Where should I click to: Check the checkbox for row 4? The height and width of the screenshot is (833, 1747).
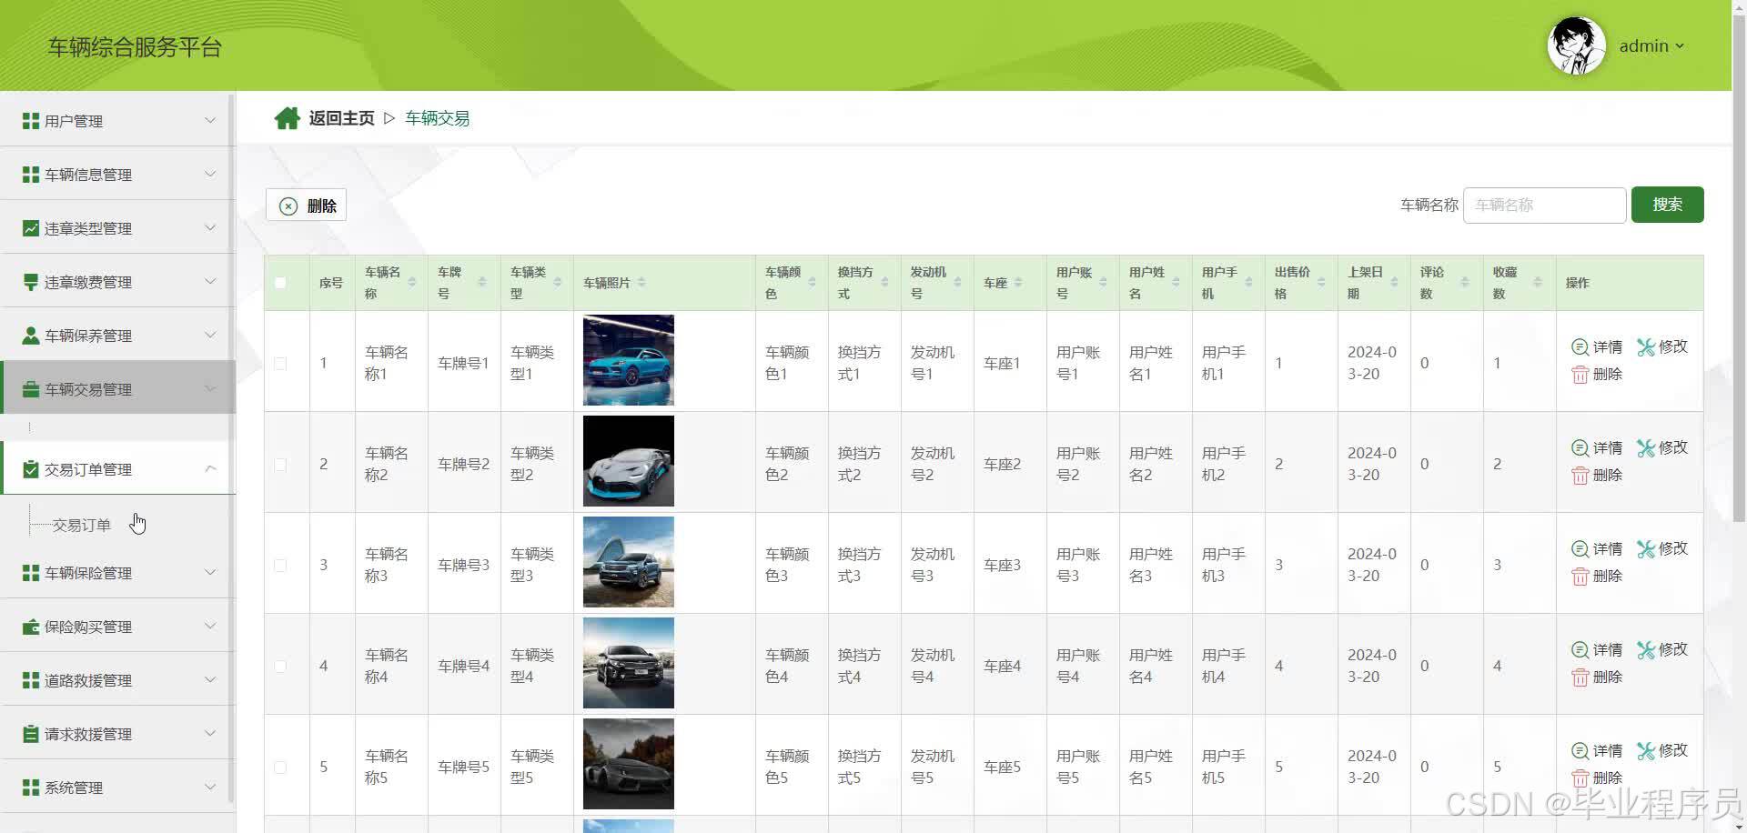pos(280,666)
